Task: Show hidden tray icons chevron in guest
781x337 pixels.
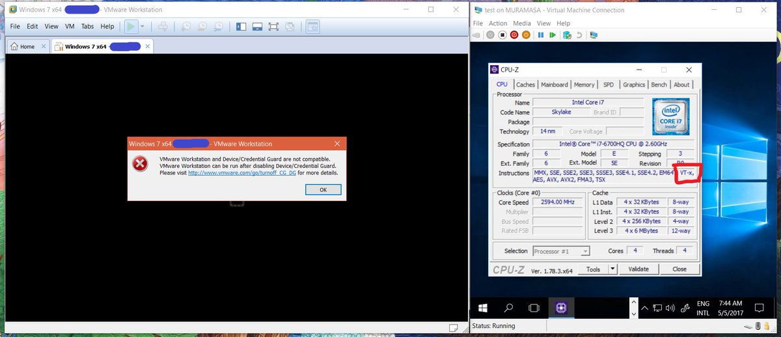Action: [x=644, y=307]
